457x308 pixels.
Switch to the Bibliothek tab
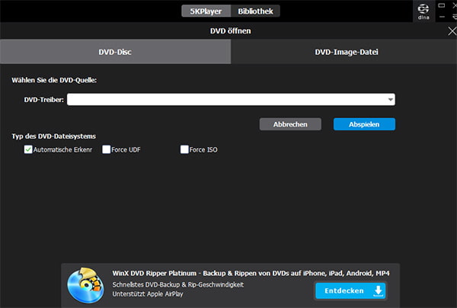click(255, 11)
